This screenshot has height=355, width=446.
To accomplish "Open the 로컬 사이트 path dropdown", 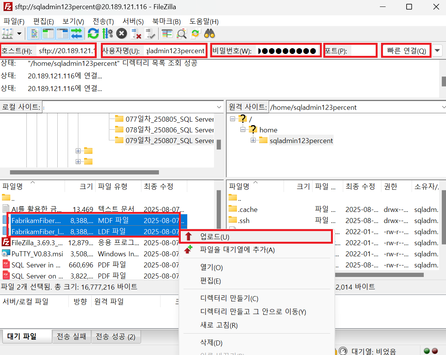I will pyautogui.click(x=219, y=107).
